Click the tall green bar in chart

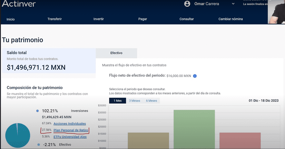[x=194, y=128]
